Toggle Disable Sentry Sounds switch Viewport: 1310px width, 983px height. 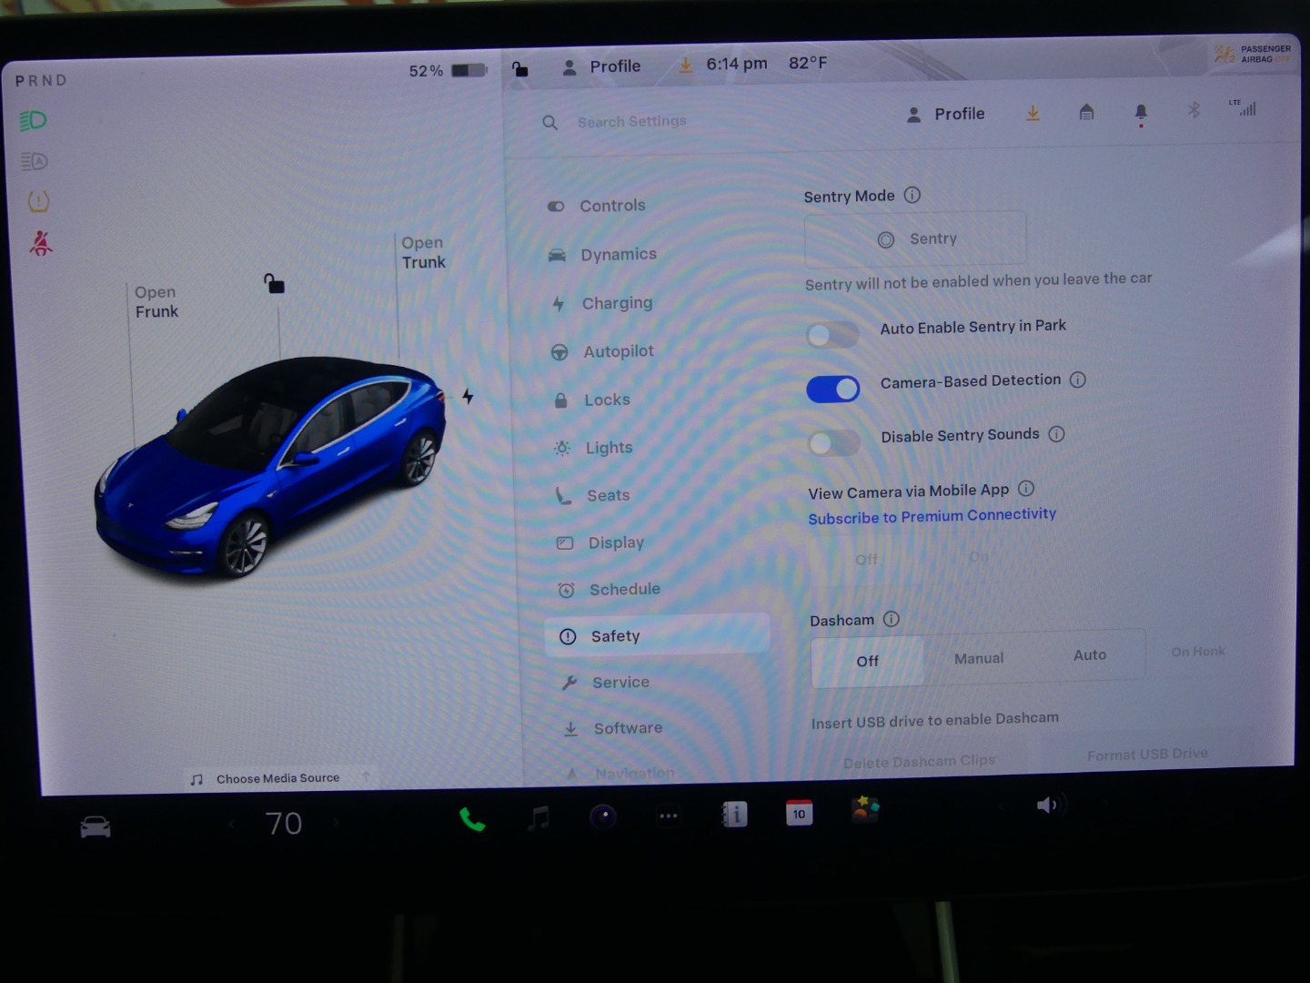(834, 442)
